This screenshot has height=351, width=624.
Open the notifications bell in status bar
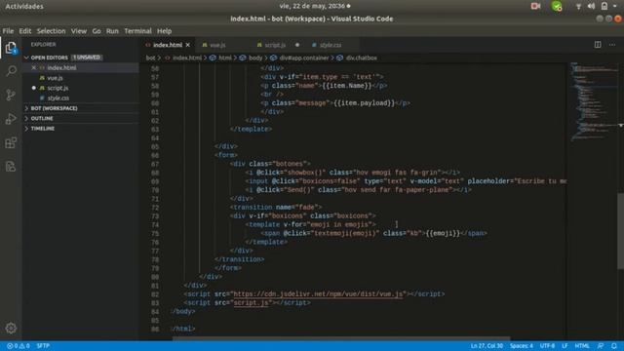[x=614, y=346]
